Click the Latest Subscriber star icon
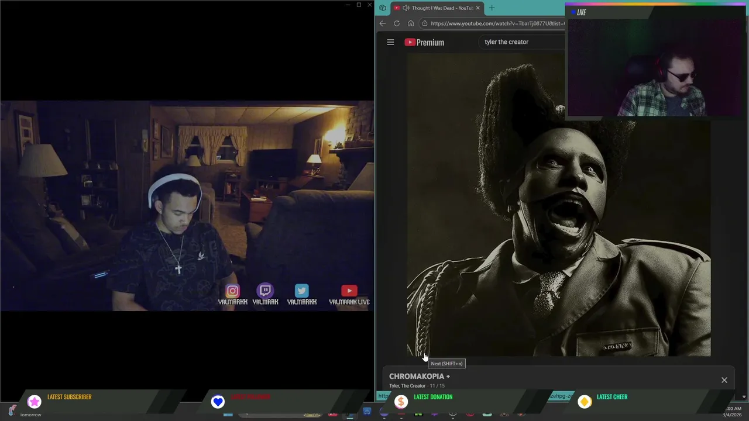The image size is (749, 421). [35, 402]
